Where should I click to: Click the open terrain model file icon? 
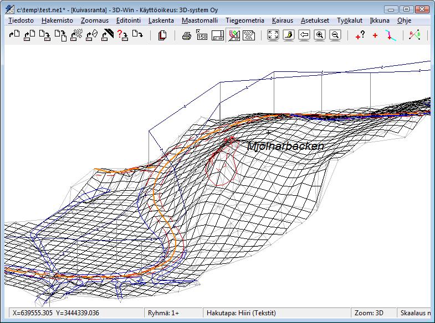[x=92, y=35]
